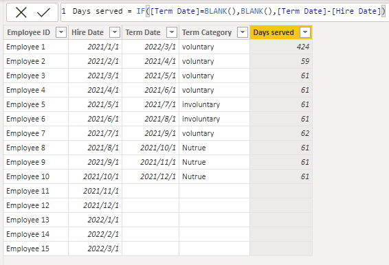Click the Employee 13 cell
Image resolution: width=389 pixels, height=265 pixels.
pos(36,220)
